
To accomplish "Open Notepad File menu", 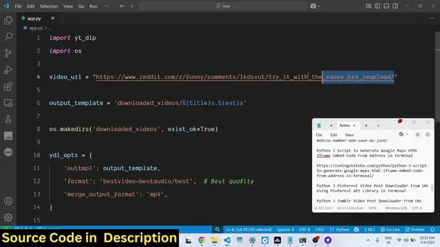I will (x=319, y=134).
